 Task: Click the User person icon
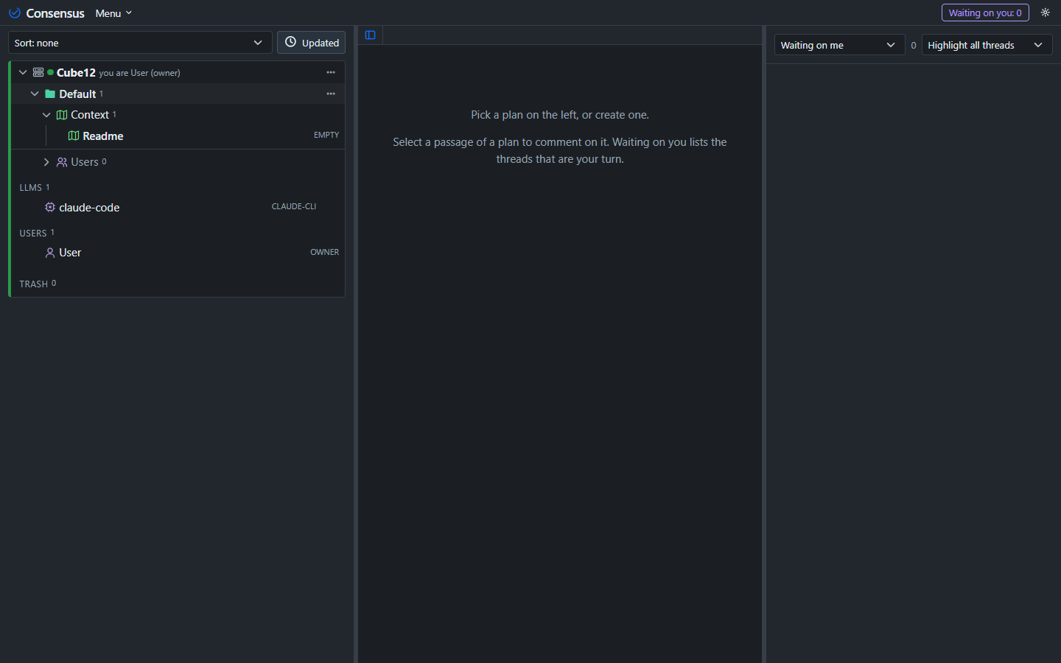pos(50,253)
